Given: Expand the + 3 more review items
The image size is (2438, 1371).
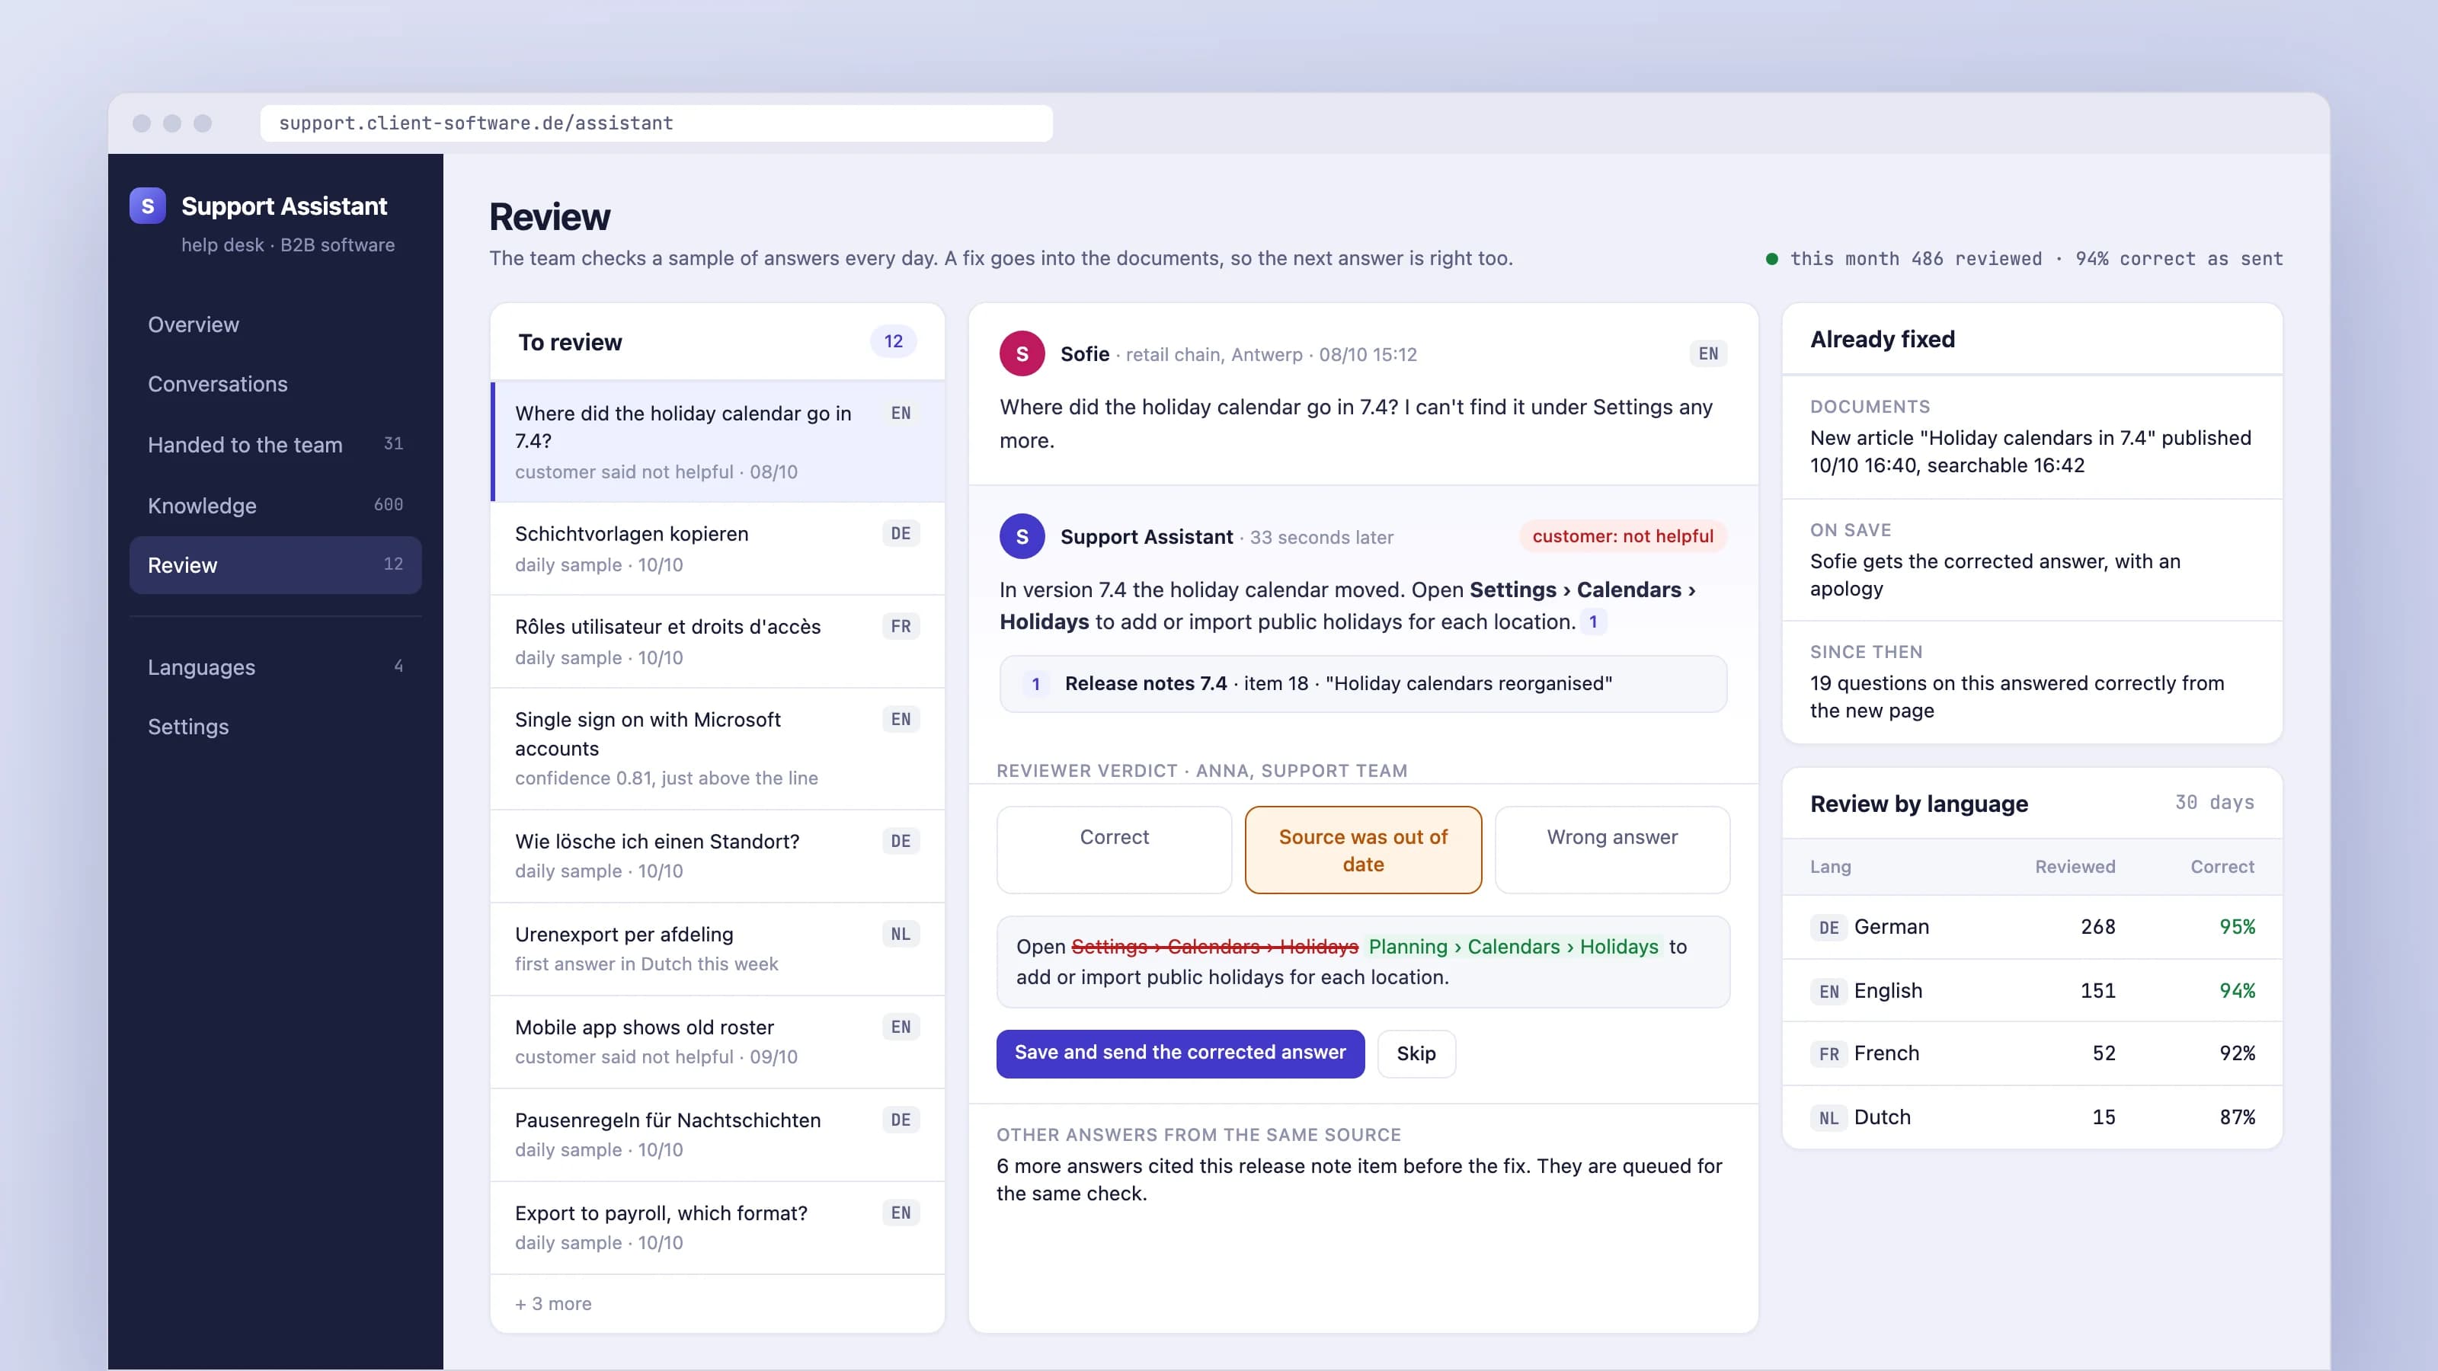Looking at the screenshot, I should 554,1303.
